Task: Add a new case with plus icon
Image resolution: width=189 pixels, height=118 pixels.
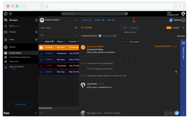Action: (36, 39)
